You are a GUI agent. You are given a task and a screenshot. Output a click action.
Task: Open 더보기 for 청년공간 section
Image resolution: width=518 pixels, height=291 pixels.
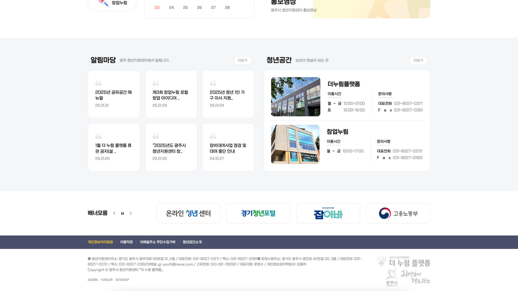(x=418, y=60)
